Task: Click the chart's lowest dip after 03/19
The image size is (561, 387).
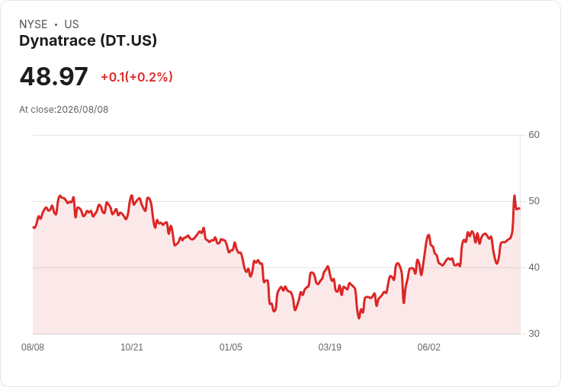Action: coord(359,318)
